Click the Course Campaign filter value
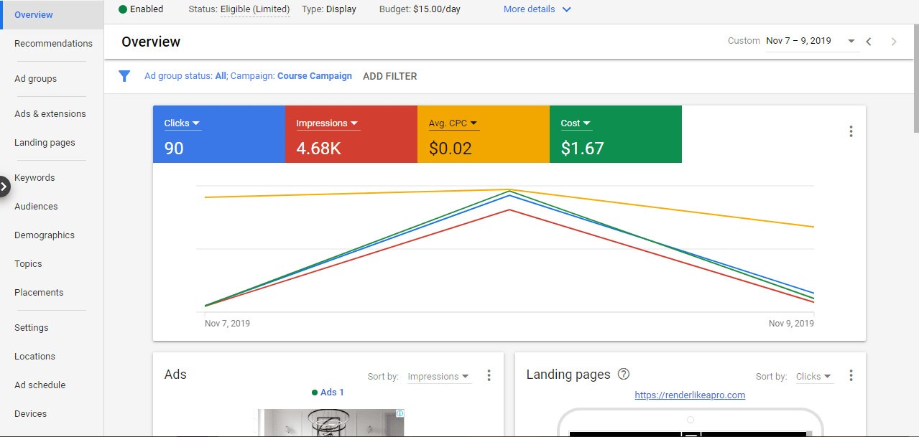The height and width of the screenshot is (437, 919). click(x=315, y=76)
